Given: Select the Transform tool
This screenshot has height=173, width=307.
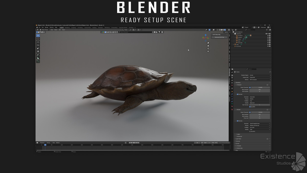Looking at the screenshot, I should [38, 51].
